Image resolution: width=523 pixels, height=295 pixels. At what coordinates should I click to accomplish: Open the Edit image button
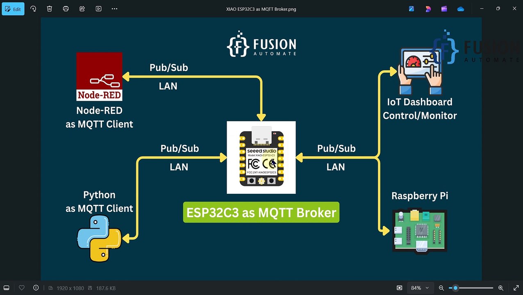click(13, 9)
